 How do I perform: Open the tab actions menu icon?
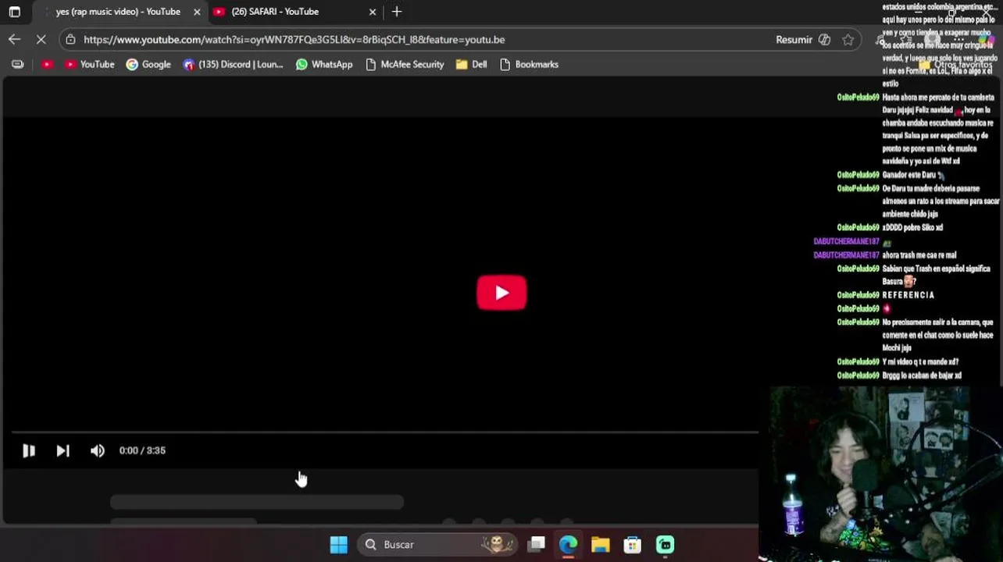pos(14,12)
